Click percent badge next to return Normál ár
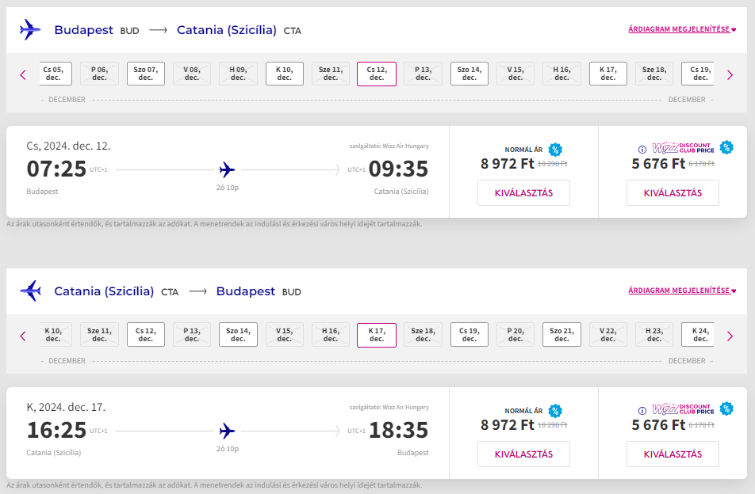Image resolution: width=755 pixels, height=494 pixels. point(555,411)
